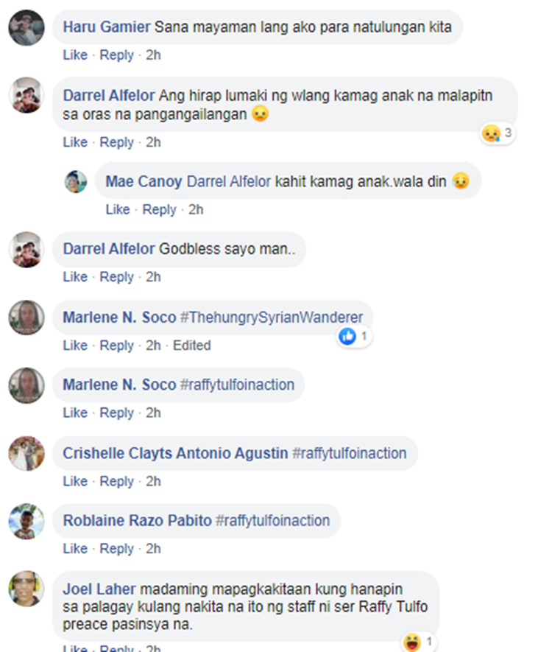View edit history via the Edited label
The height and width of the screenshot is (652, 552).
[192, 345]
